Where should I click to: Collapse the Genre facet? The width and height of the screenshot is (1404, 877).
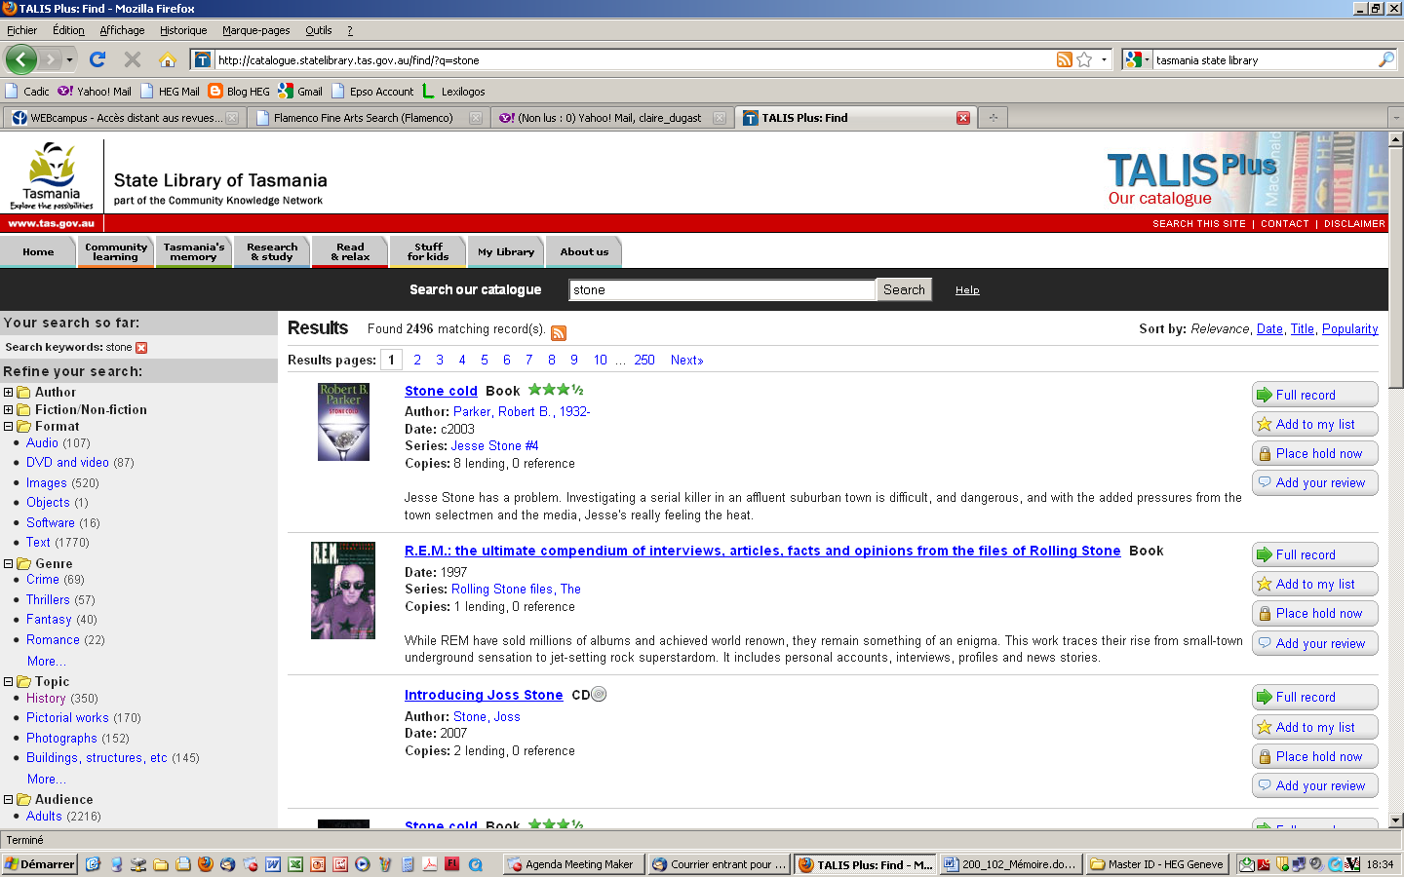(9, 564)
